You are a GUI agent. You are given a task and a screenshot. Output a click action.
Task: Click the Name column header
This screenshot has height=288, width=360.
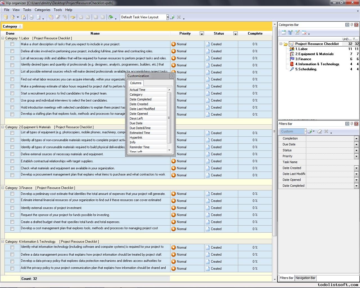pyautogui.click(x=95, y=33)
